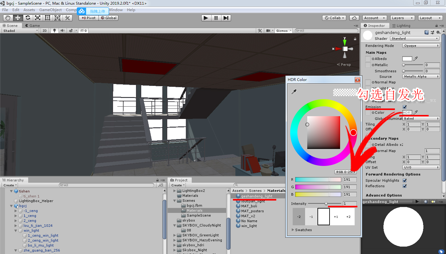Collapse the win_light hierarchy item
The width and height of the screenshot is (446, 254).
16,231
